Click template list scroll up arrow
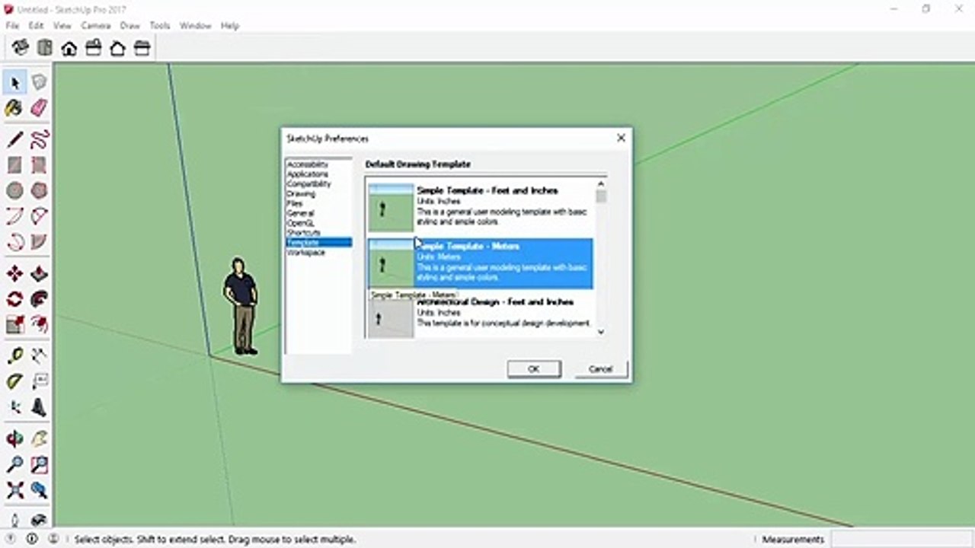Image resolution: width=975 pixels, height=548 pixels. (601, 183)
